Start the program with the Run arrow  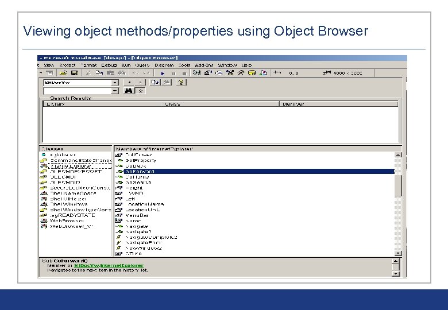163,73
